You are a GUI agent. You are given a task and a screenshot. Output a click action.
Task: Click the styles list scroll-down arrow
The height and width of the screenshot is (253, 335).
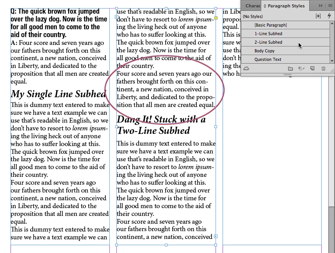tap(332, 61)
